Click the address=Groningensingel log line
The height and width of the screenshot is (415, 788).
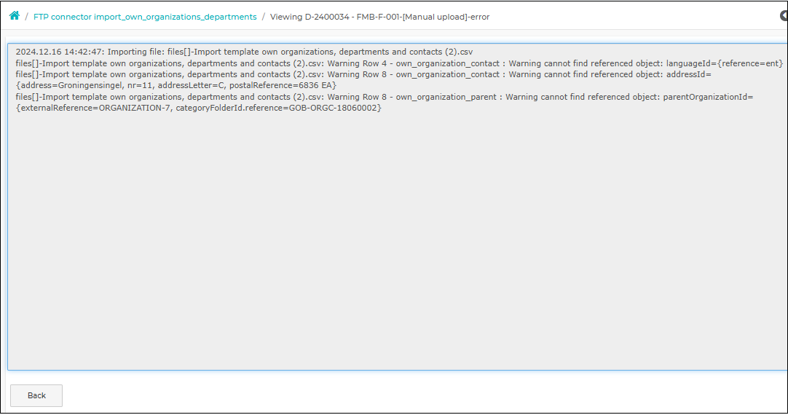(x=176, y=85)
